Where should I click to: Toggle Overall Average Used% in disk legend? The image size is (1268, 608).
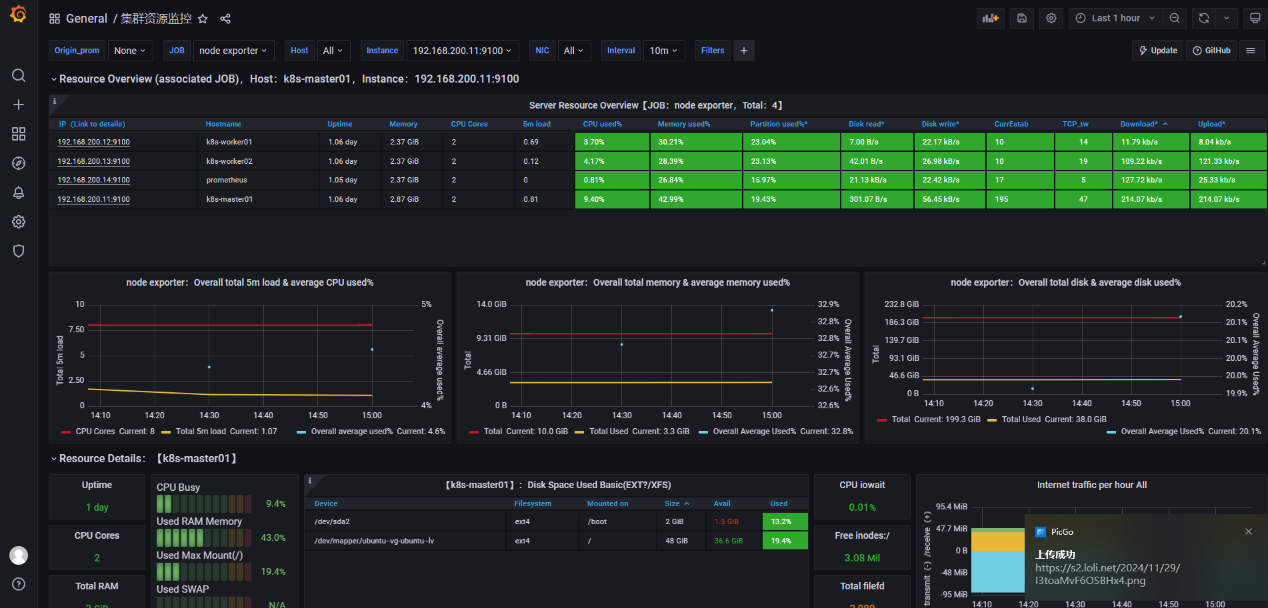(1162, 432)
